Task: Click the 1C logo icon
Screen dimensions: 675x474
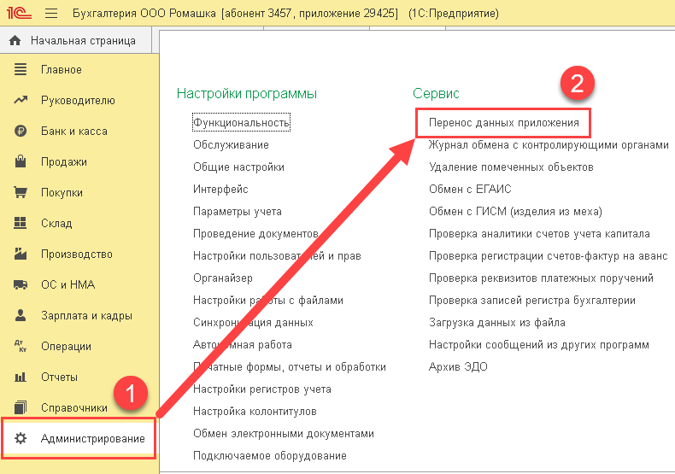Action: (x=20, y=13)
